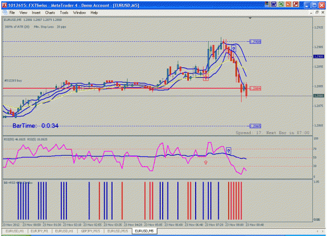
Task: Launch PowerPoint from the Office shortcut bar
Action: tap(288, 4)
